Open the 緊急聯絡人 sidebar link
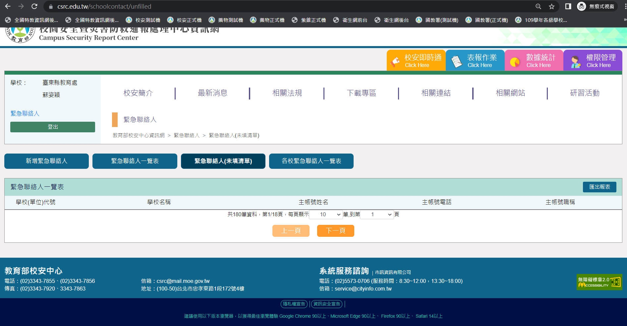Image resolution: width=627 pixels, height=326 pixels. (x=25, y=113)
